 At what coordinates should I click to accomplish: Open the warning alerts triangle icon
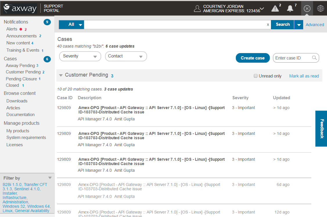275,9
